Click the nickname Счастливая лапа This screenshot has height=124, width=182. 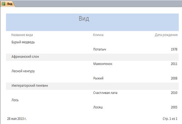(x=105, y=93)
